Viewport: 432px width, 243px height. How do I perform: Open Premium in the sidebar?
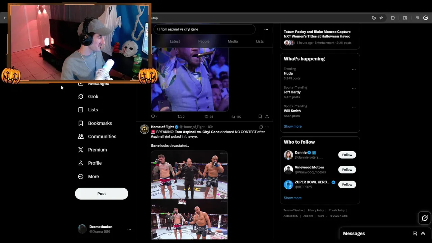click(x=92, y=150)
